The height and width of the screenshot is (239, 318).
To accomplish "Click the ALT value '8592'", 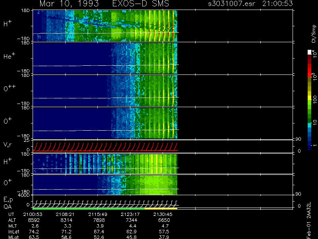I will click(x=34, y=220).
